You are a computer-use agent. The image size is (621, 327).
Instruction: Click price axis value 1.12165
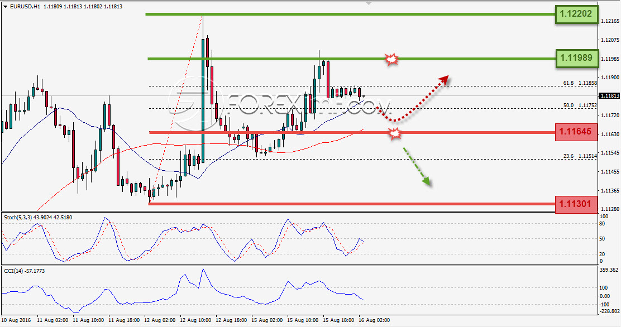(610, 21)
